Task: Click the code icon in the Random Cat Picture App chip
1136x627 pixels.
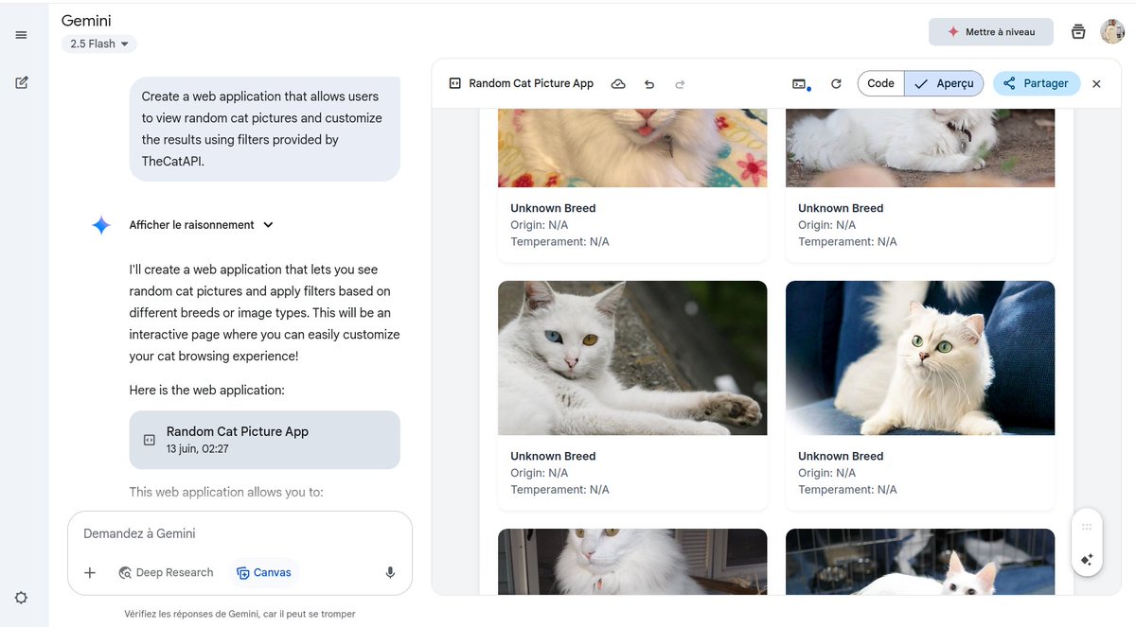Action: pos(149,440)
